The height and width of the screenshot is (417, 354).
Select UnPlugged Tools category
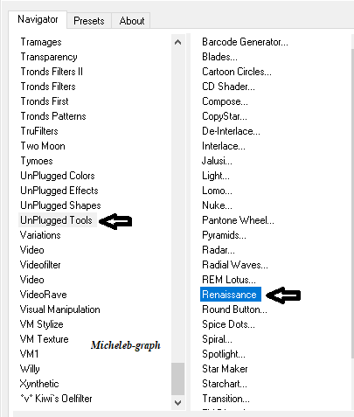(56, 220)
